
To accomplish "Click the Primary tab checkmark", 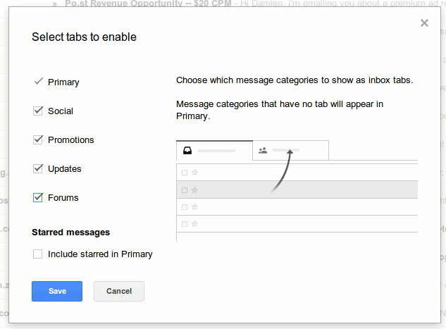I will tap(38, 82).
